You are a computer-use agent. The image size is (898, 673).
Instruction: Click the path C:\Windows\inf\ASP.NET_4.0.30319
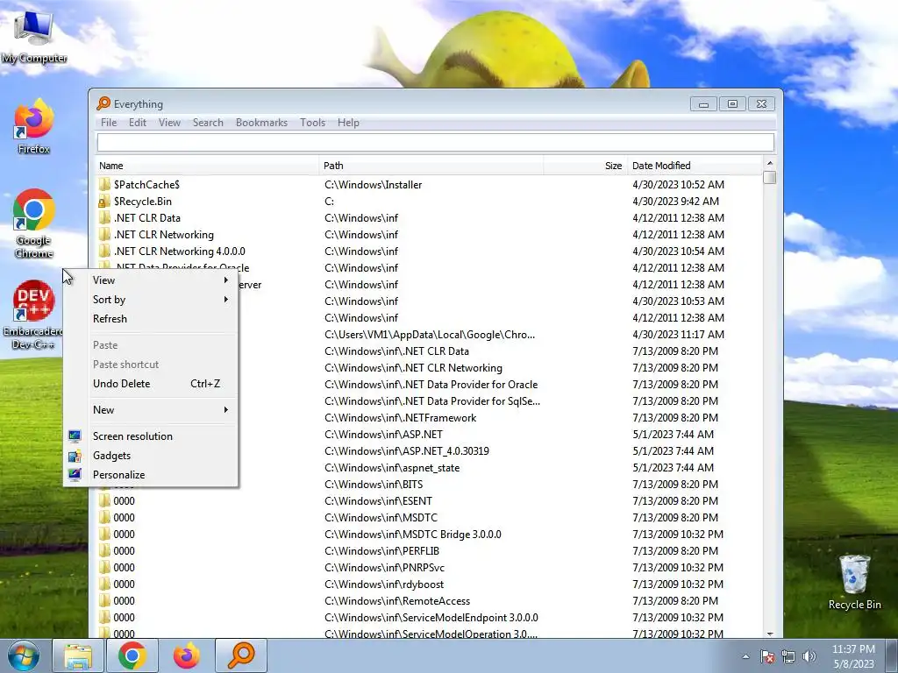pos(407,451)
